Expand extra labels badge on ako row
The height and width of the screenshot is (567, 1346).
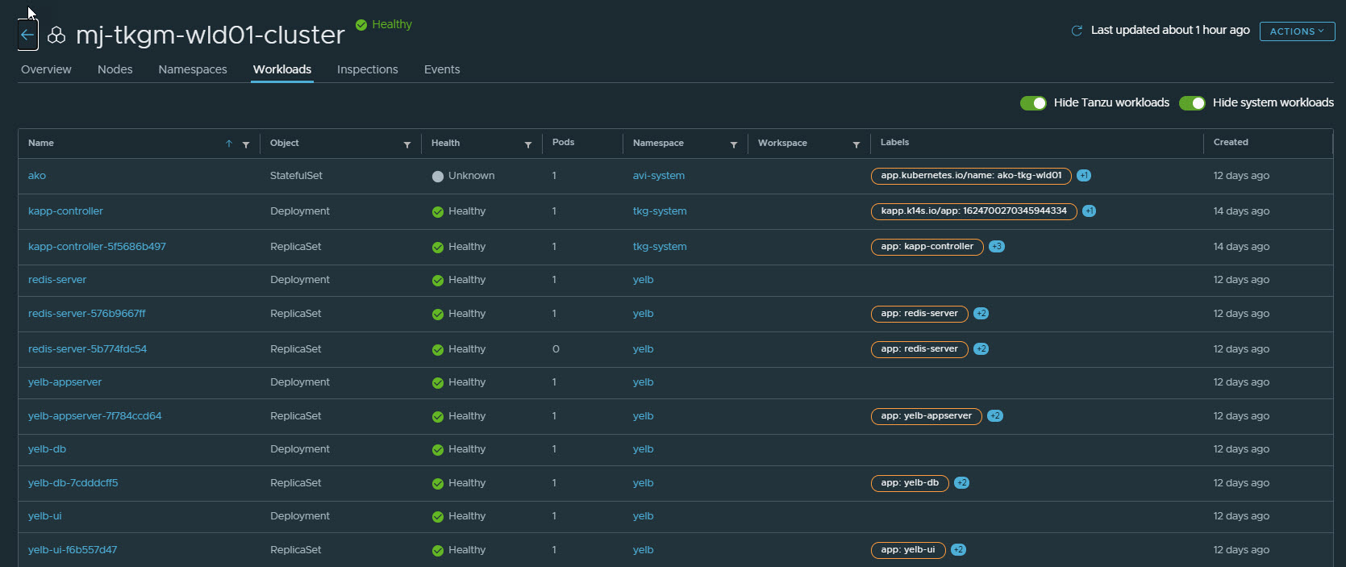pyautogui.click(x=1084, y=176)
